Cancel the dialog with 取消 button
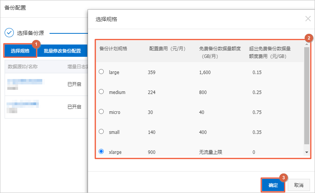This screenshot has width=315, height=193. (299, 185)
